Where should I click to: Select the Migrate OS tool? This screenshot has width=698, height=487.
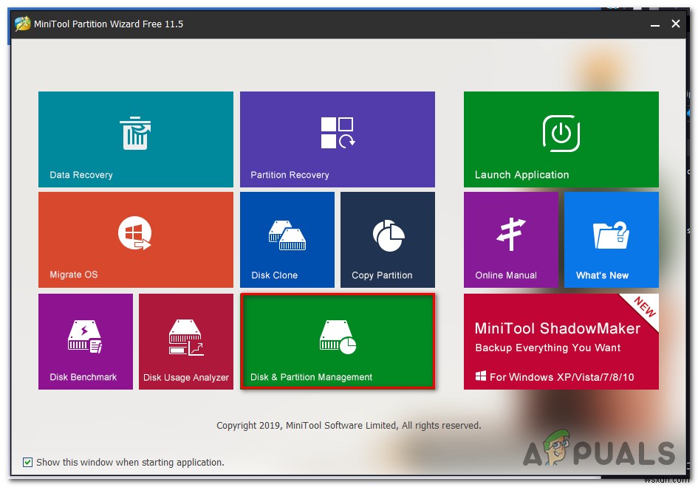(136, 239)
